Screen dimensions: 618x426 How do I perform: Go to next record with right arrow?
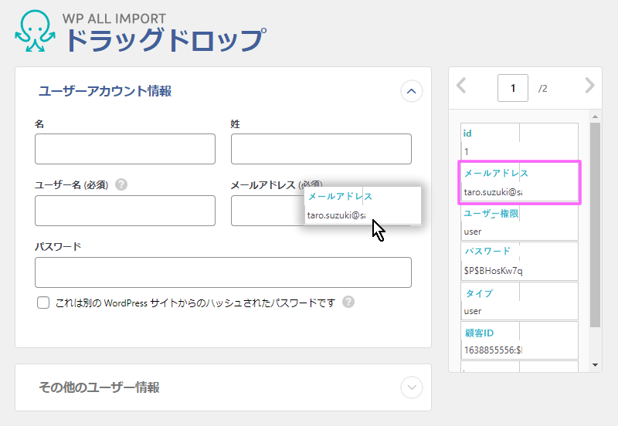(x=589, y=86)
